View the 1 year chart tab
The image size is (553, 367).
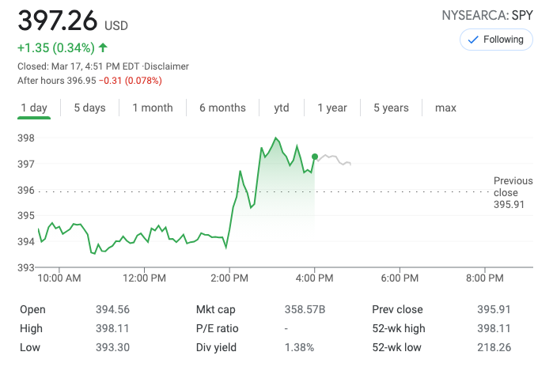[x=332, y=108]
